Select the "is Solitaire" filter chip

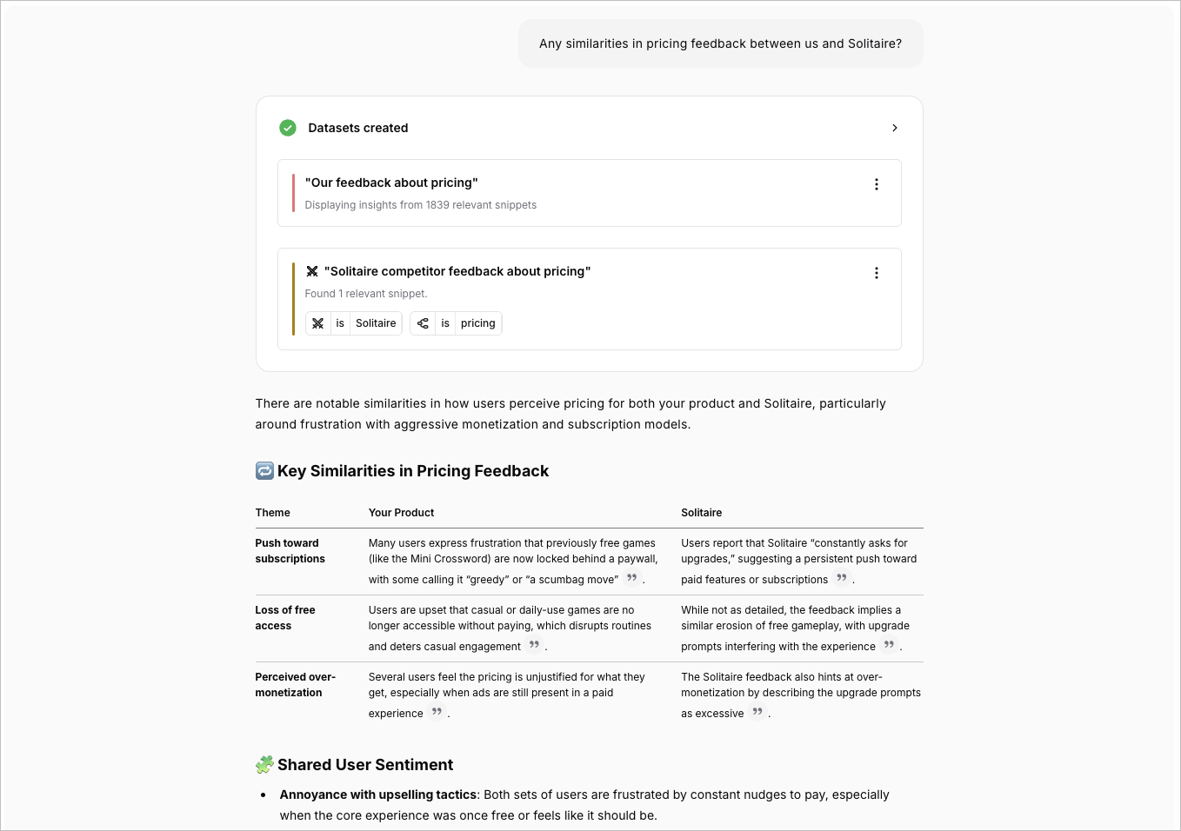(x=353, y=322)
